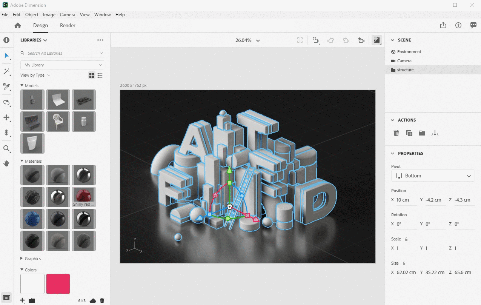This screenshot has height=305, width=481.
Task: Delete the selected object with trash icon in Actions
Action: point(396,133)
